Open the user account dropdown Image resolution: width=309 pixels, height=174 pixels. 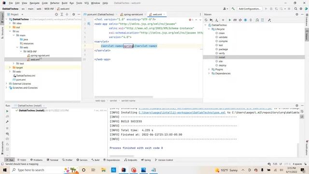tap(225, 9)
